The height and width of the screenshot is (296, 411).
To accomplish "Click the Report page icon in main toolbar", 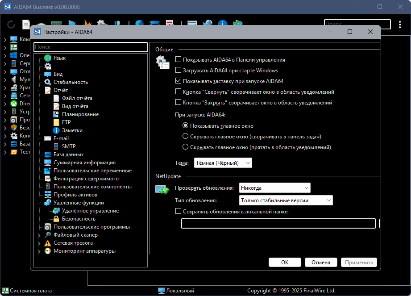I will pyautogui.click(x=26, y=25).
